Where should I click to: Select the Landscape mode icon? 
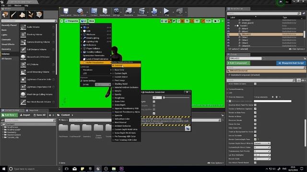(x=22, y=15)
